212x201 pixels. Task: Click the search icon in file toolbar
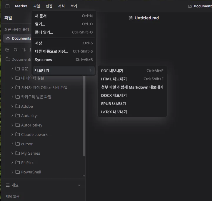16,50
